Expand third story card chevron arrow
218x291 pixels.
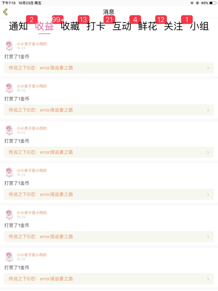pyautogui.click(x=208, y=152)
